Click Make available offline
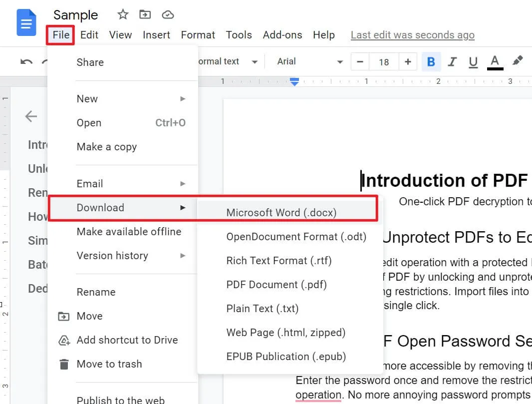Viewport: 532px width, 404px height. tap(129, 232)
